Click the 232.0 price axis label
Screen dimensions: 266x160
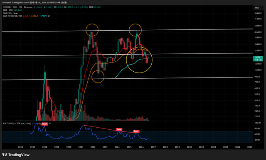point(257,116)
